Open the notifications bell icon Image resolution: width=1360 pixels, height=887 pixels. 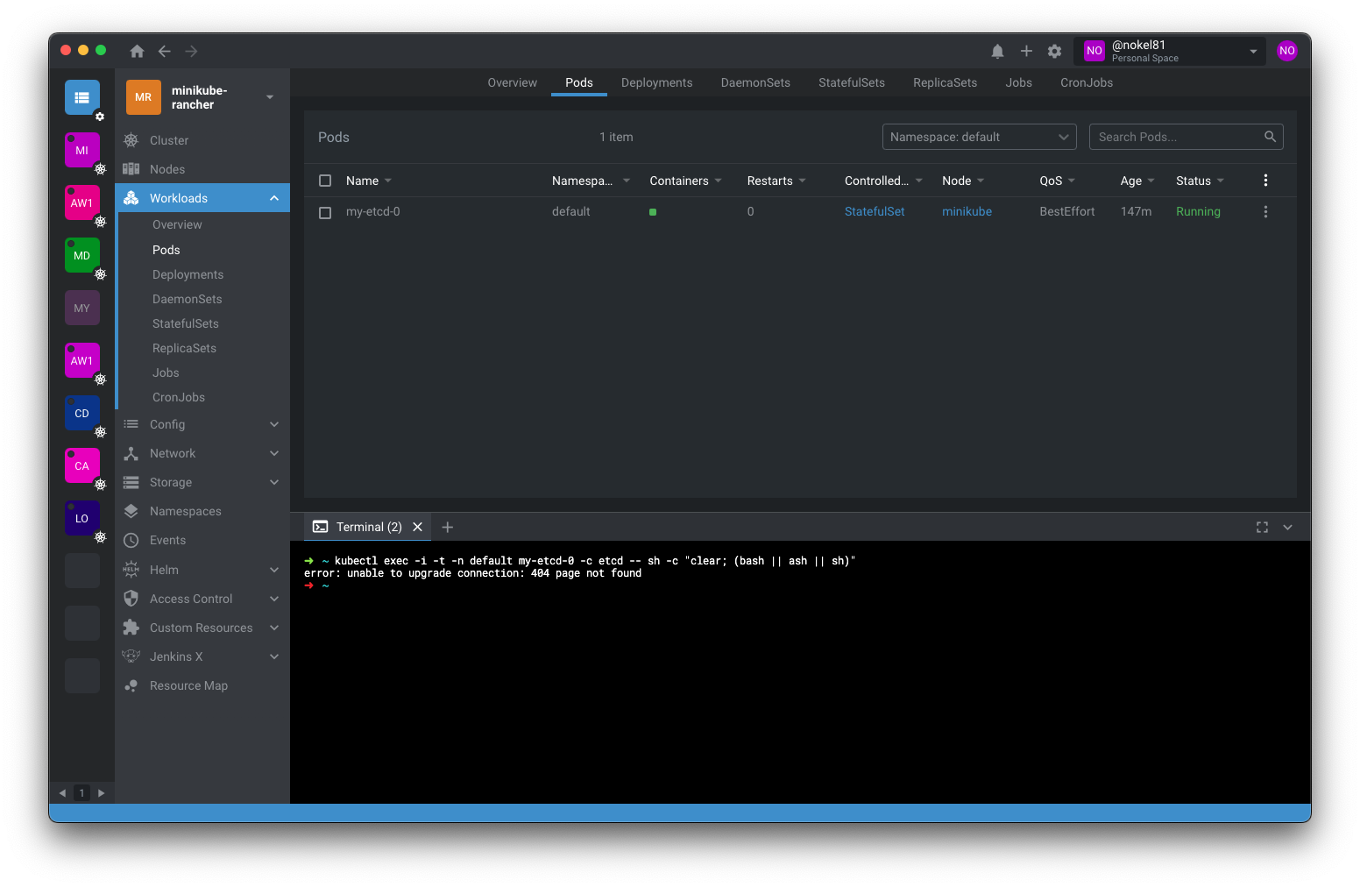(997, 51)
